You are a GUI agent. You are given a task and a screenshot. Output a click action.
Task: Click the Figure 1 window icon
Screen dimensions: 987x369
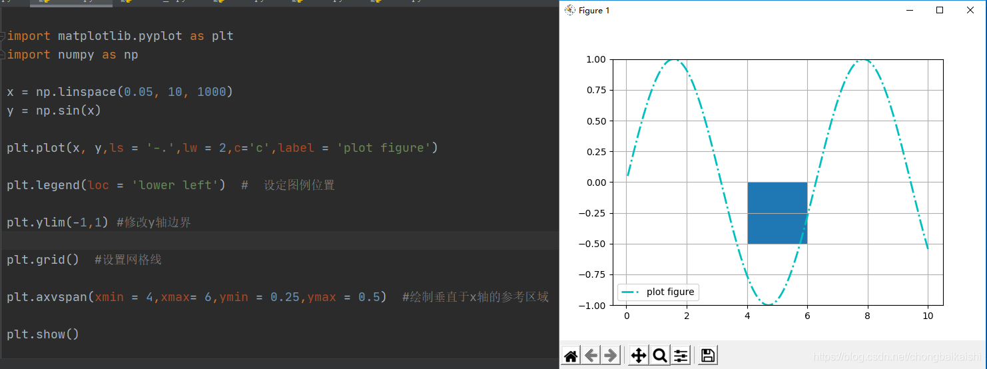coord(569,10)
